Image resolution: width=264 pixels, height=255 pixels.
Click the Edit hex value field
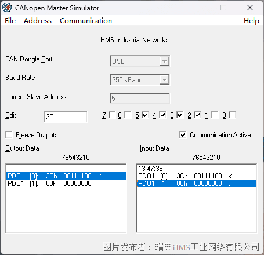[x=66, y=117]
